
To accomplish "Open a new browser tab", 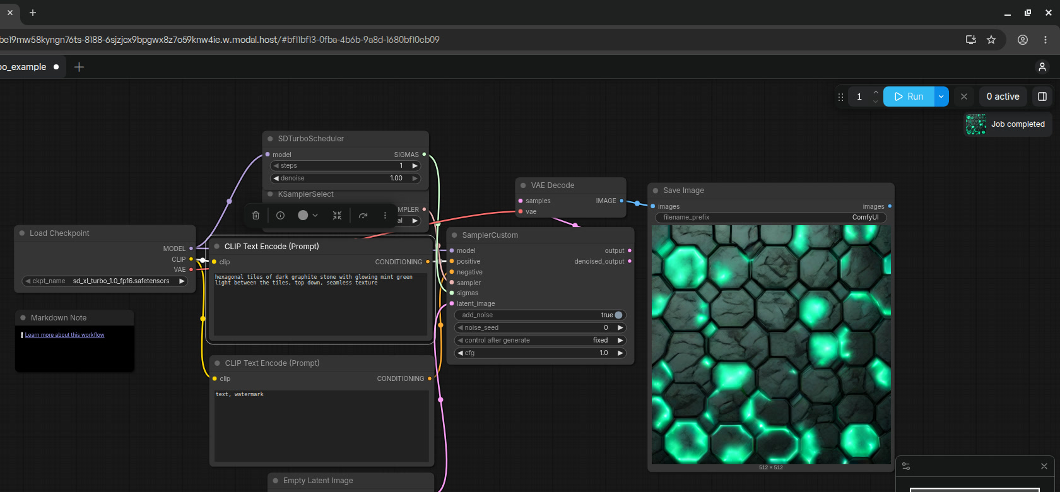I will (x=33, y=13).
